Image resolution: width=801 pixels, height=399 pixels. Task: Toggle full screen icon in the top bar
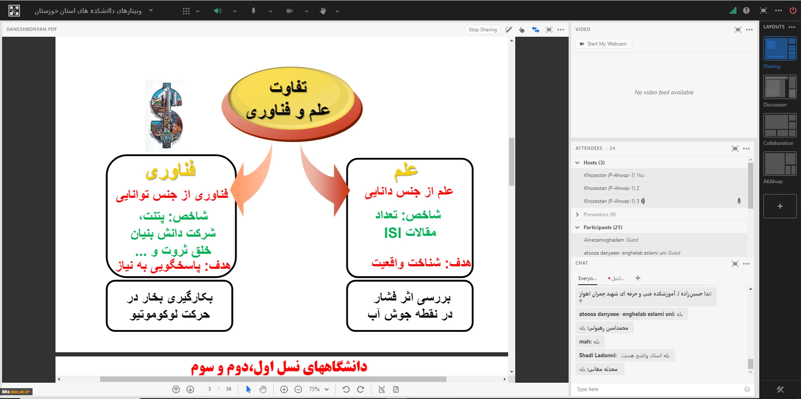(x=763, y=10)
